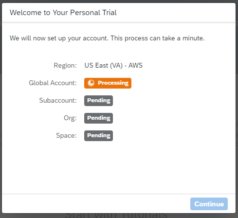The image size is (238, 218).
Task: Click the Org Pending status badge
Action: (98, 118)
